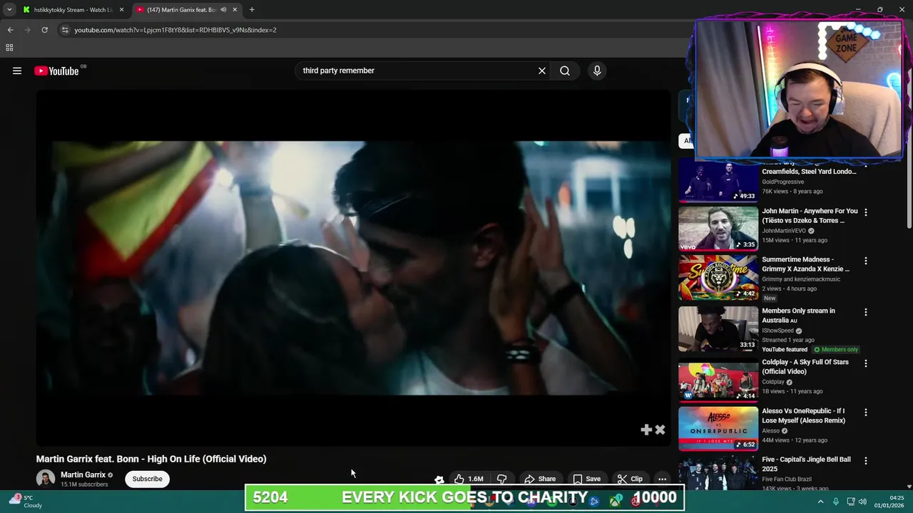Image resolution: width=913 pixels, height=513 pixels.
Task: Open more actions ellipsis under the video
Action: [x=663, y=479]
